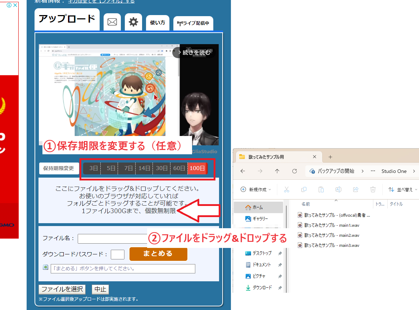Expand chevron after Studio One
The height and width of the screenshot is (310, 419).
(x=414, y=171)
